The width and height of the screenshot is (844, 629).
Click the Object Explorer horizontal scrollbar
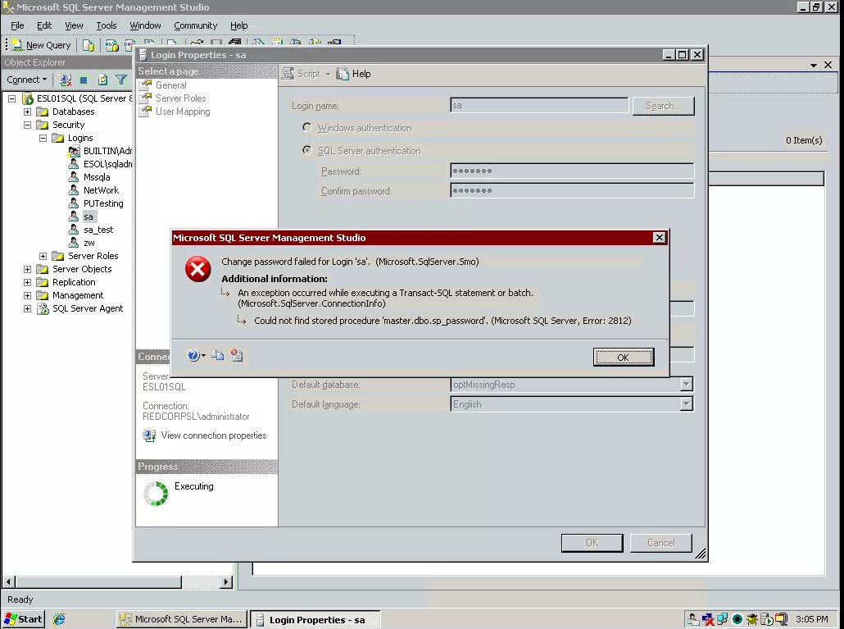pyautogui.click(x=117, y=581)
